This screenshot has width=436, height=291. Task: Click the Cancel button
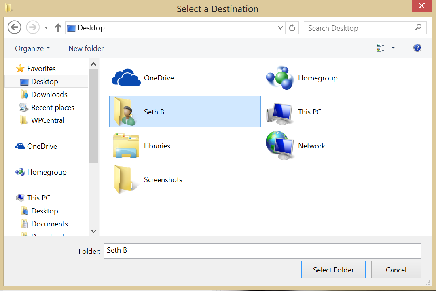click(x=396, y=270)
